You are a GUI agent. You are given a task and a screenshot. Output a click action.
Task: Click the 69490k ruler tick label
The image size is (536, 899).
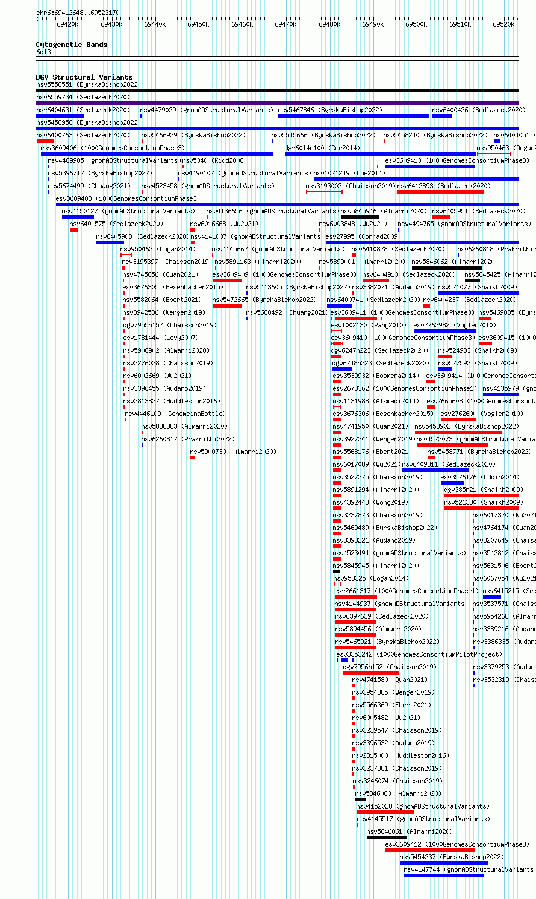pos(373,24)
